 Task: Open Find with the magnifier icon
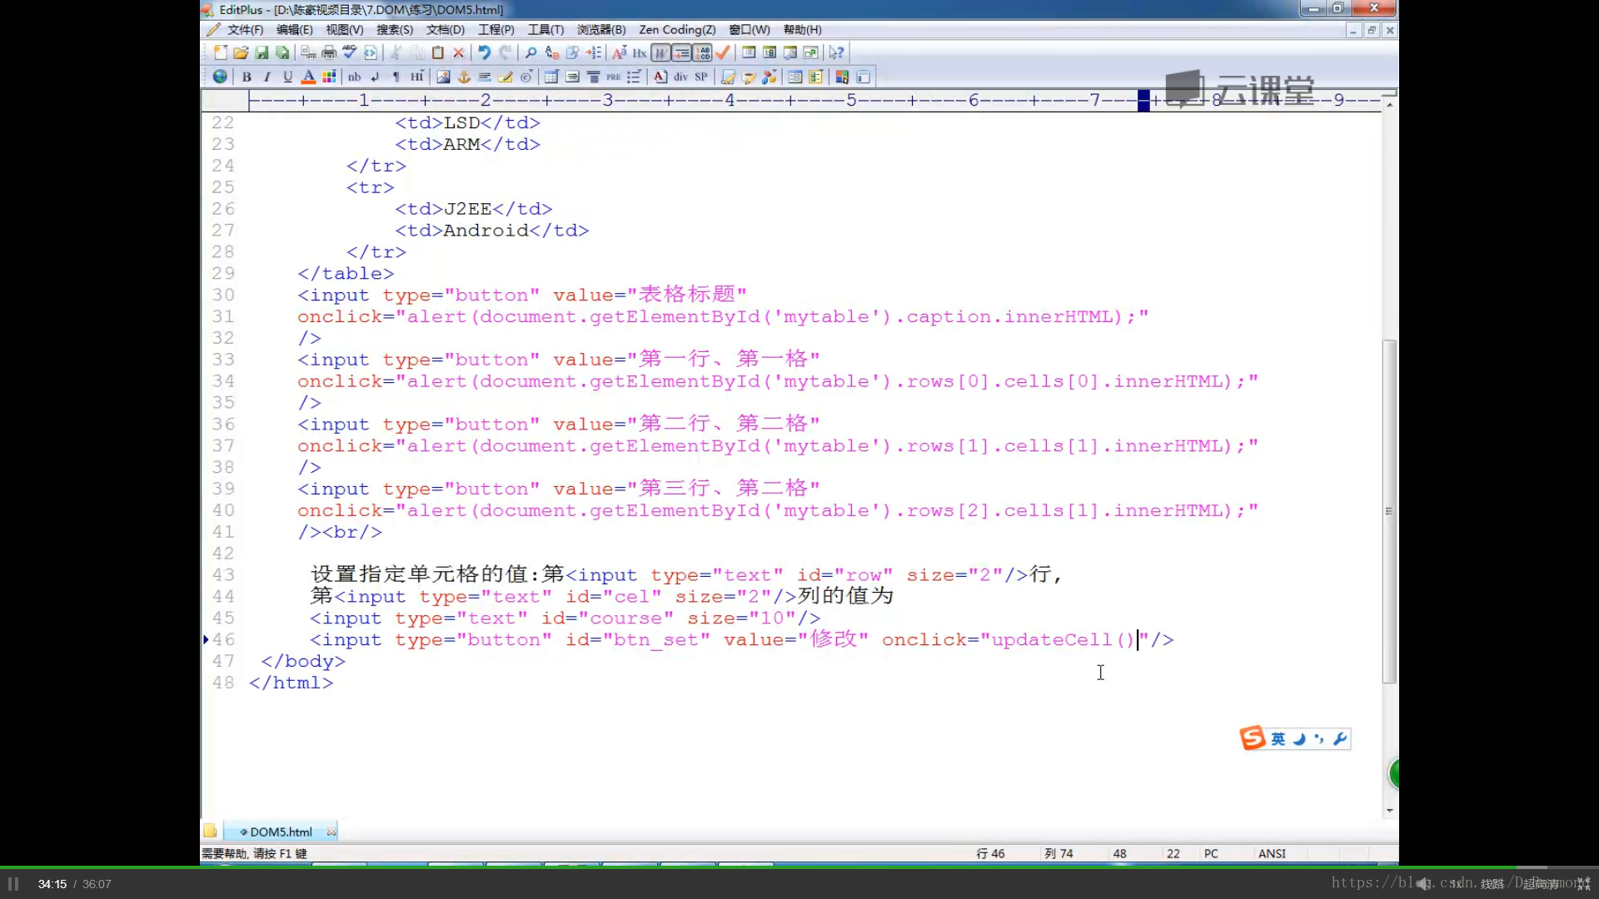coord(531,52)
